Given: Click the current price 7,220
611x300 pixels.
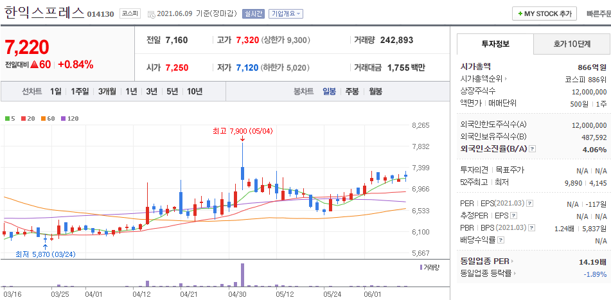Looking at the screenshot, I should [27, 47].
